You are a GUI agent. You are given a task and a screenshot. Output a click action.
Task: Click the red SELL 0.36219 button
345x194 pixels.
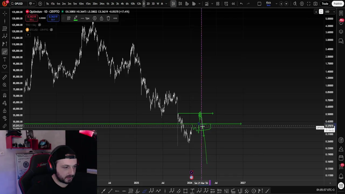point(32,18)
